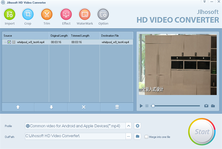The height and width of the screenshot is (149, 222).
Task: Expand the Profile dropdown arrow
Action: coord(128,126)
